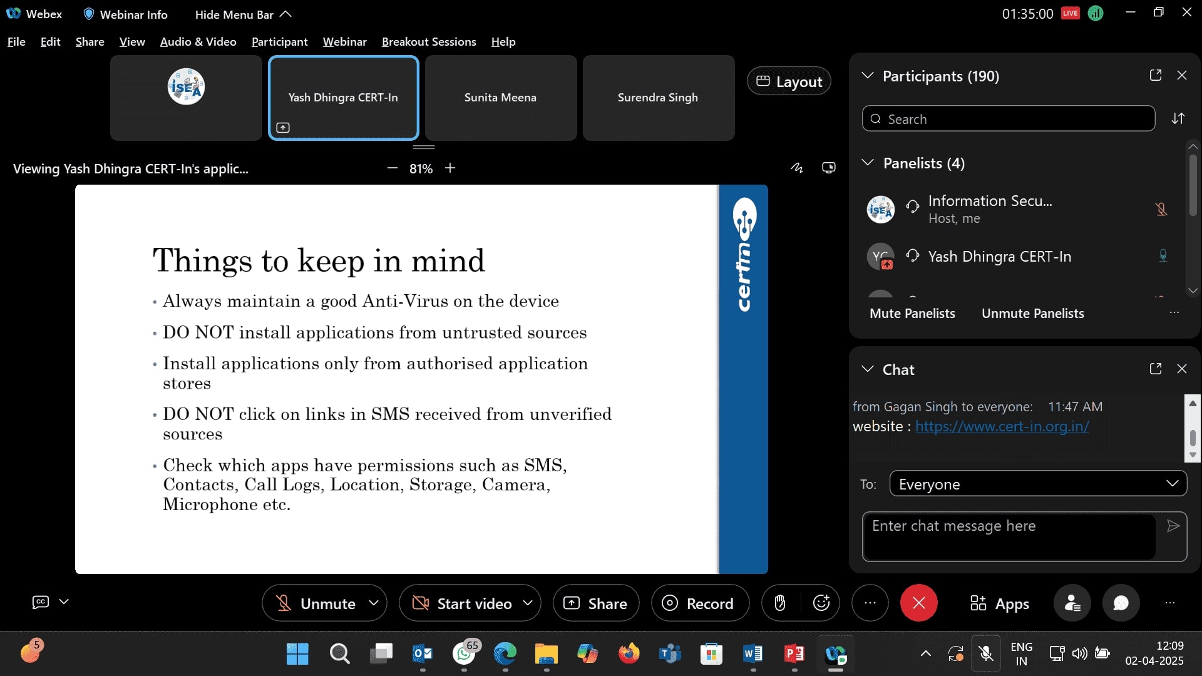Click the participant sort arrows icon
Screen dimensions: 1202x676
[1178, 118]
